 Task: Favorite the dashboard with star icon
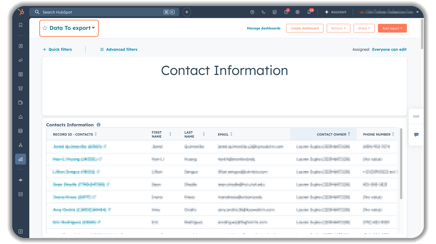pyautogui.click(x=45, y=28)
